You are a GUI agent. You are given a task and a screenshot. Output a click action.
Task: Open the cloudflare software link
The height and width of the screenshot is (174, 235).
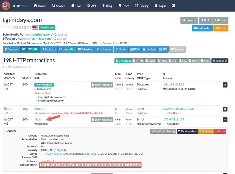(x=47, y=161)
